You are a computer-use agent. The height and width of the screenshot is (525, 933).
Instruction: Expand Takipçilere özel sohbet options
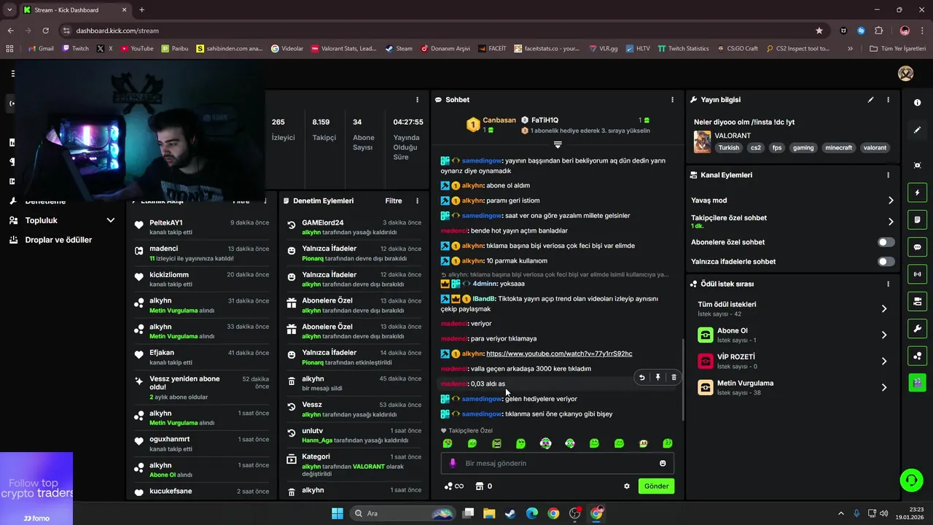(x=891, y=222)
